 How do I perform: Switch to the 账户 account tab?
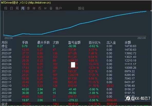[x=59, y=8]
